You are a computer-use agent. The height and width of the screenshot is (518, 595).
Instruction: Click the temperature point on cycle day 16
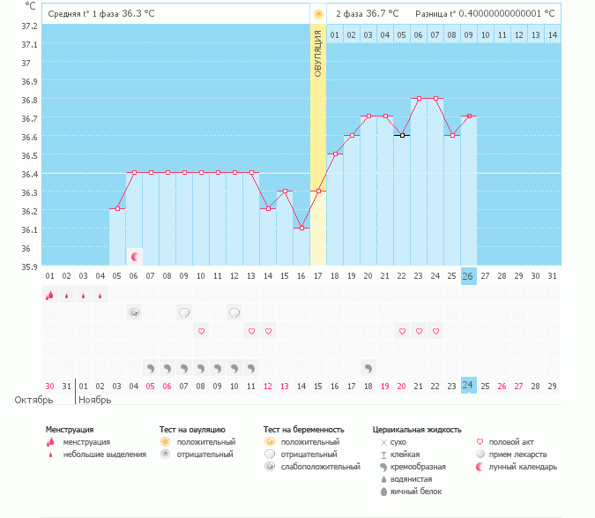tap(301, 228)
